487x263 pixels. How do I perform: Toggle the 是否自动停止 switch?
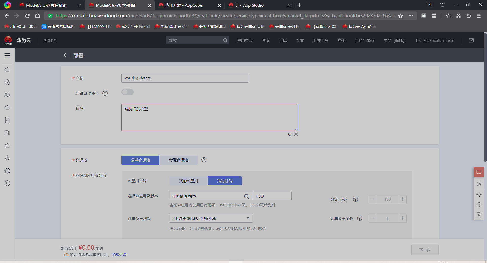pos(128,92)
